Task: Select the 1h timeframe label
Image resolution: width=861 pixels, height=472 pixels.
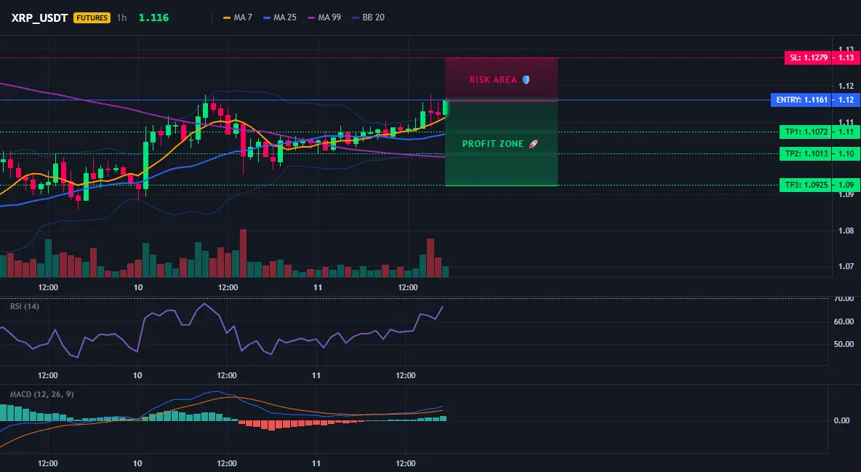Action: pos(122,17)
